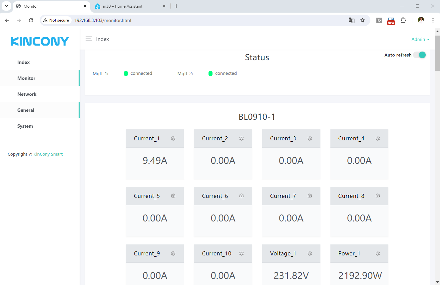Bookmark this page with star icon
The image size is (440, 285).
pyautogui.click(x=362, y=20)
